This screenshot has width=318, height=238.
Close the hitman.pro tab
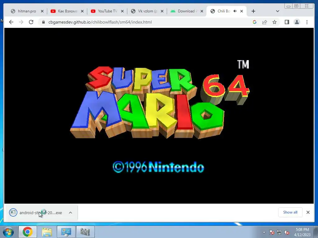[42, 11]
